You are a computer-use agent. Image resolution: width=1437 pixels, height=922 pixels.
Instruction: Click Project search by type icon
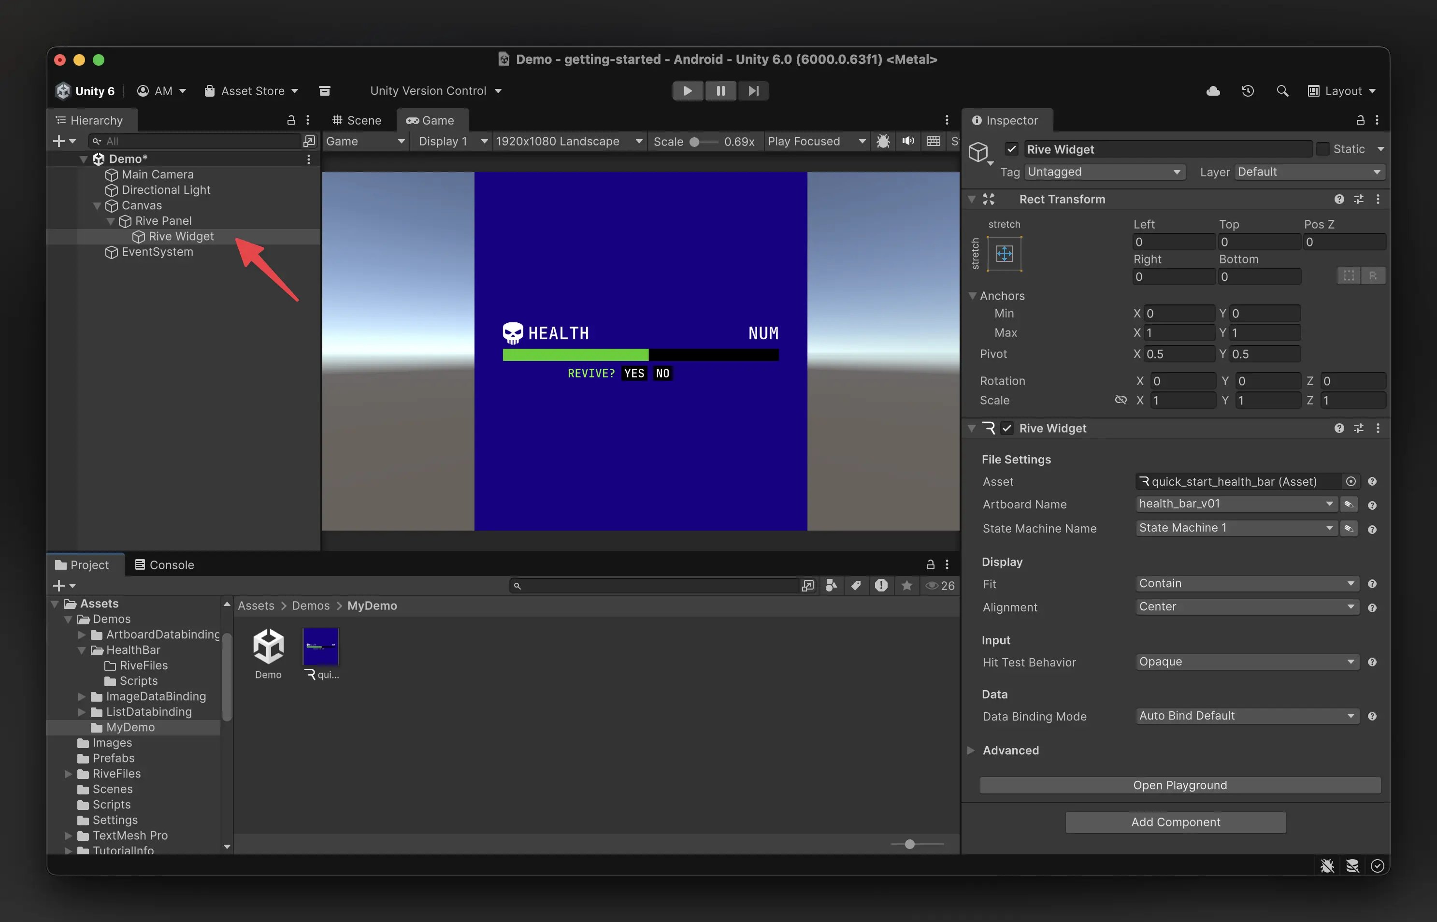(831, 586)
